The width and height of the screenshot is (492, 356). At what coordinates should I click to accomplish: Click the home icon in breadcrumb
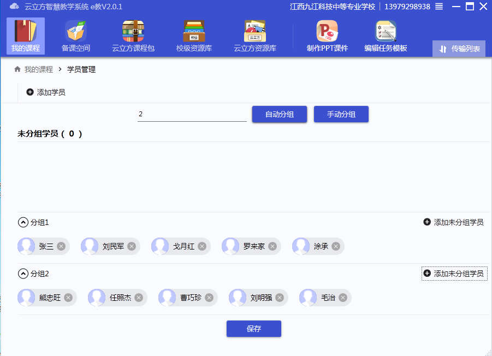17,69
